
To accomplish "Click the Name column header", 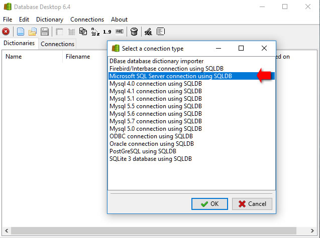I will pos(32,57).
